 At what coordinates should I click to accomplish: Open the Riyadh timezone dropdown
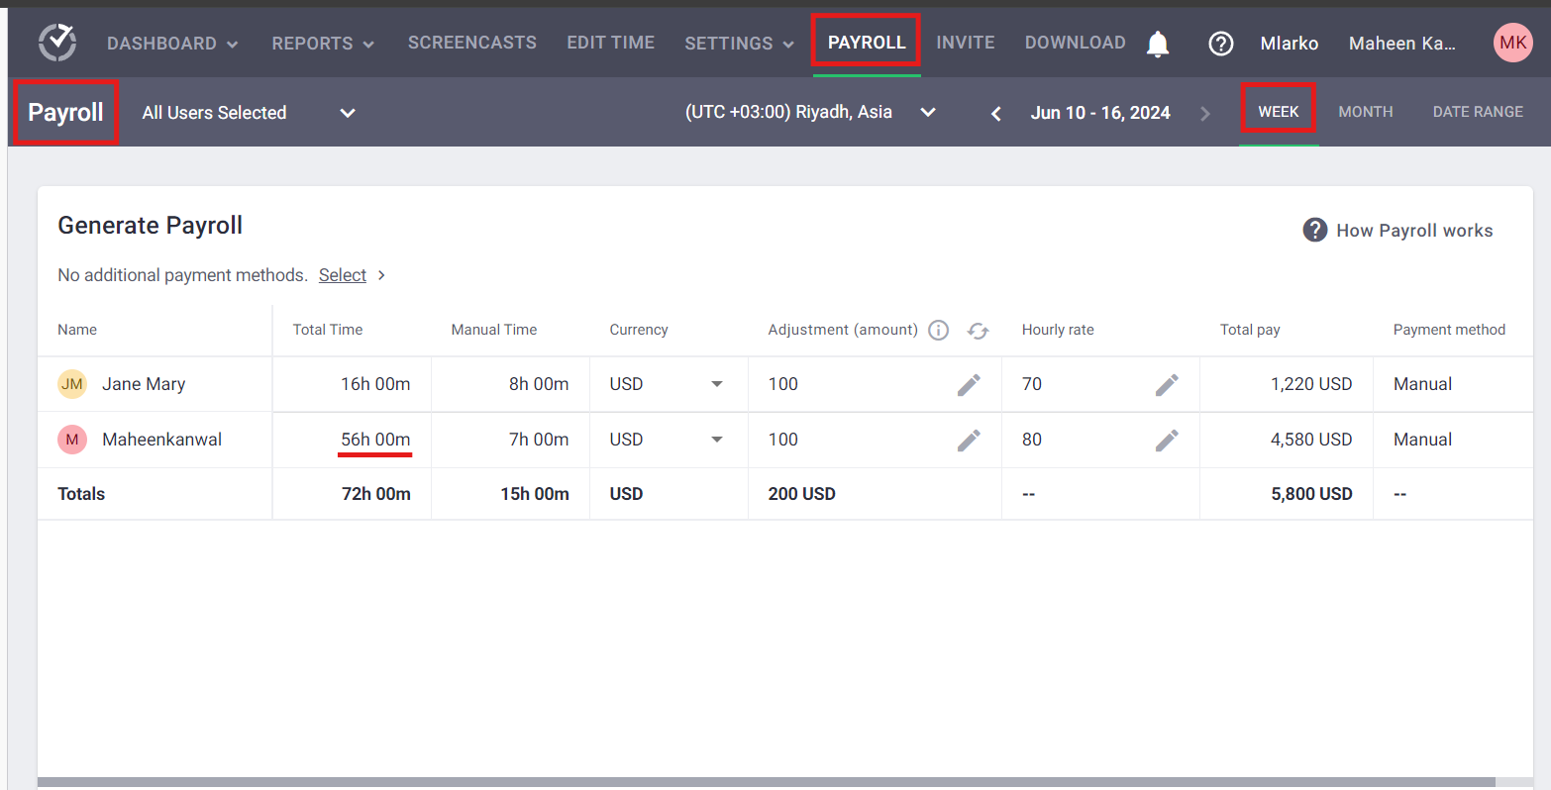810,112
